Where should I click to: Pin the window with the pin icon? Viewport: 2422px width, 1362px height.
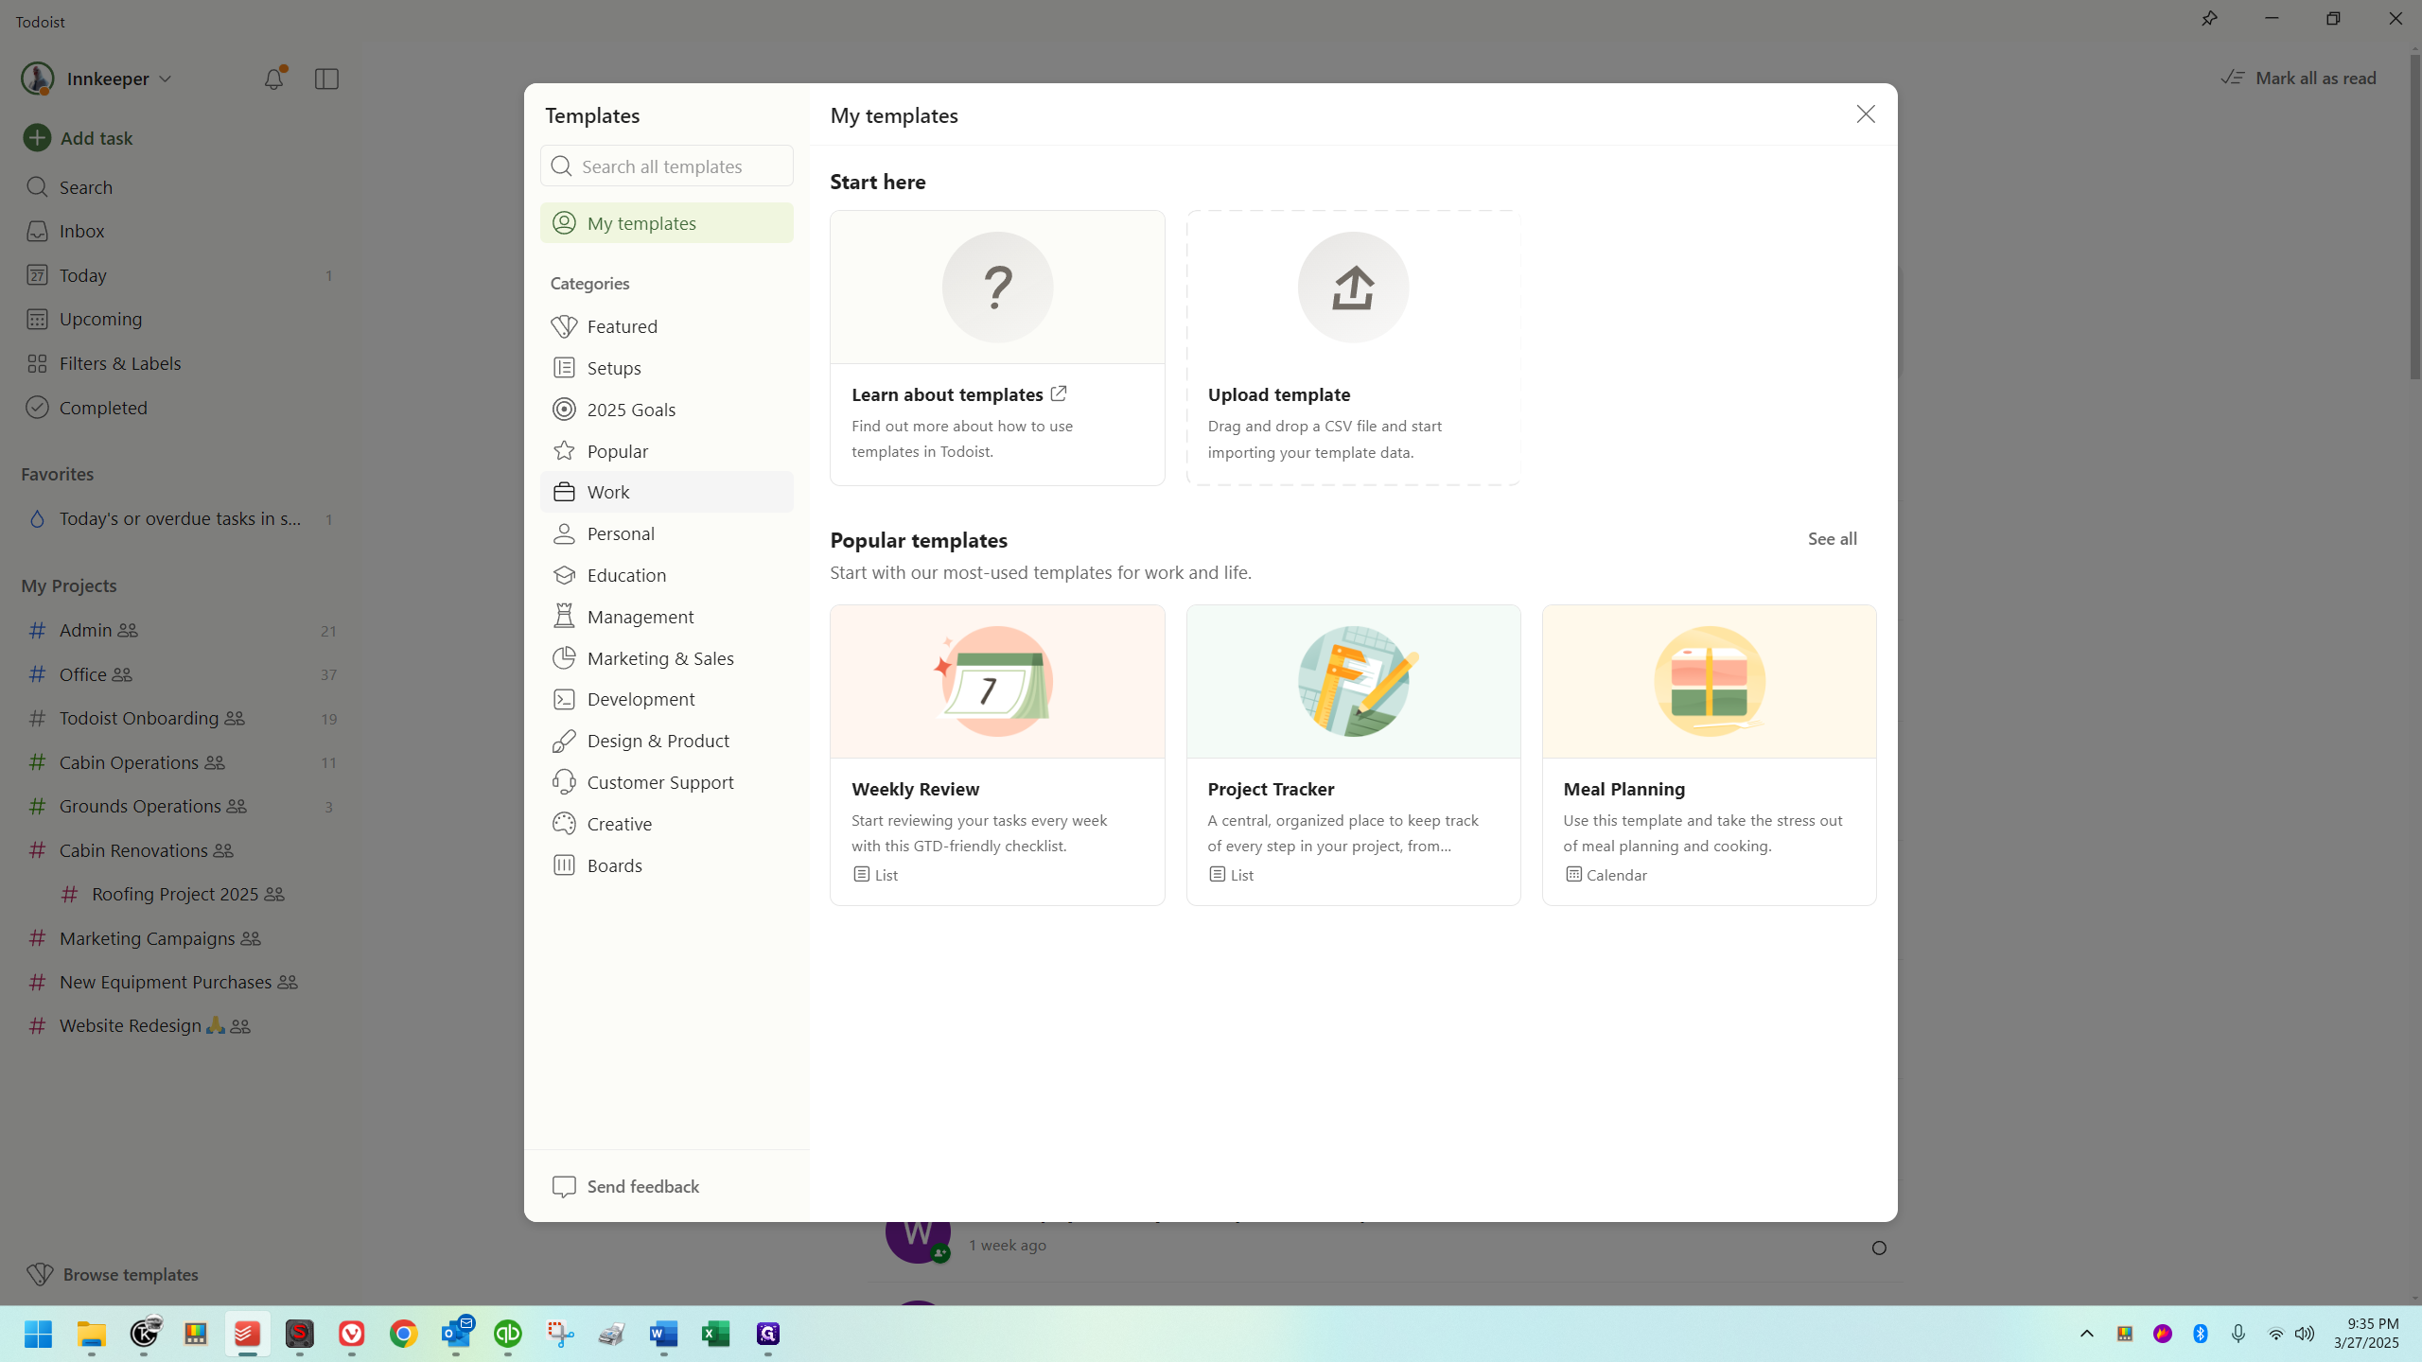[x=2209, y=19]
